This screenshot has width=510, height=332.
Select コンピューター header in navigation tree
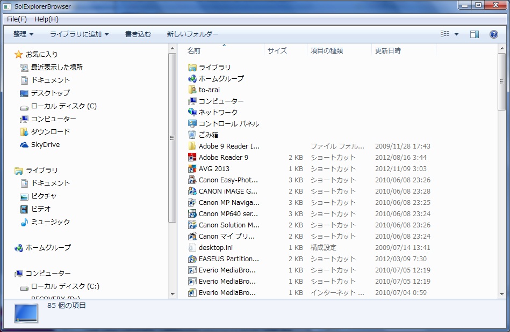[x=48, y=274]
